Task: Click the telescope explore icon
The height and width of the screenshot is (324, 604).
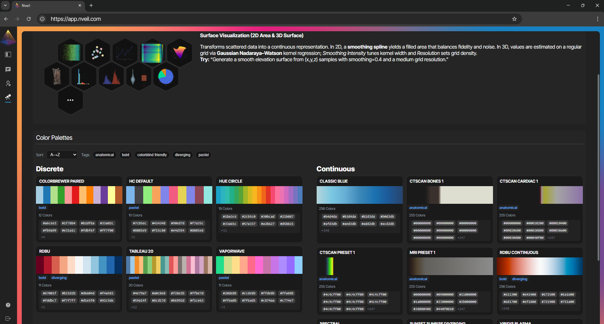Action: tap(8, 97)
